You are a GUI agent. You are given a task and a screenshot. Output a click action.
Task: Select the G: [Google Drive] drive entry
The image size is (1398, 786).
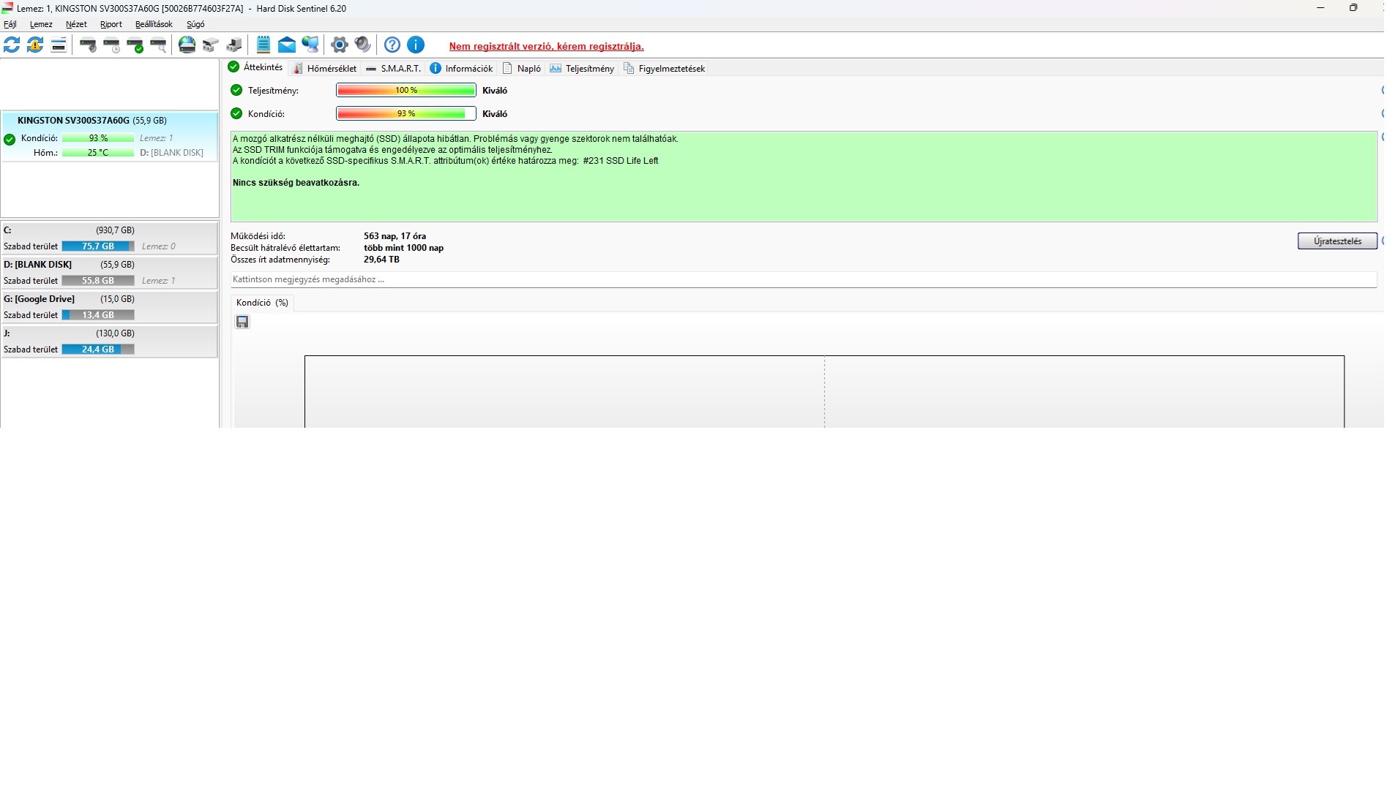pos(110,307)
